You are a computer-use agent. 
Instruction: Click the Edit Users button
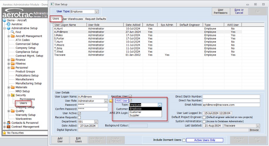78,140
